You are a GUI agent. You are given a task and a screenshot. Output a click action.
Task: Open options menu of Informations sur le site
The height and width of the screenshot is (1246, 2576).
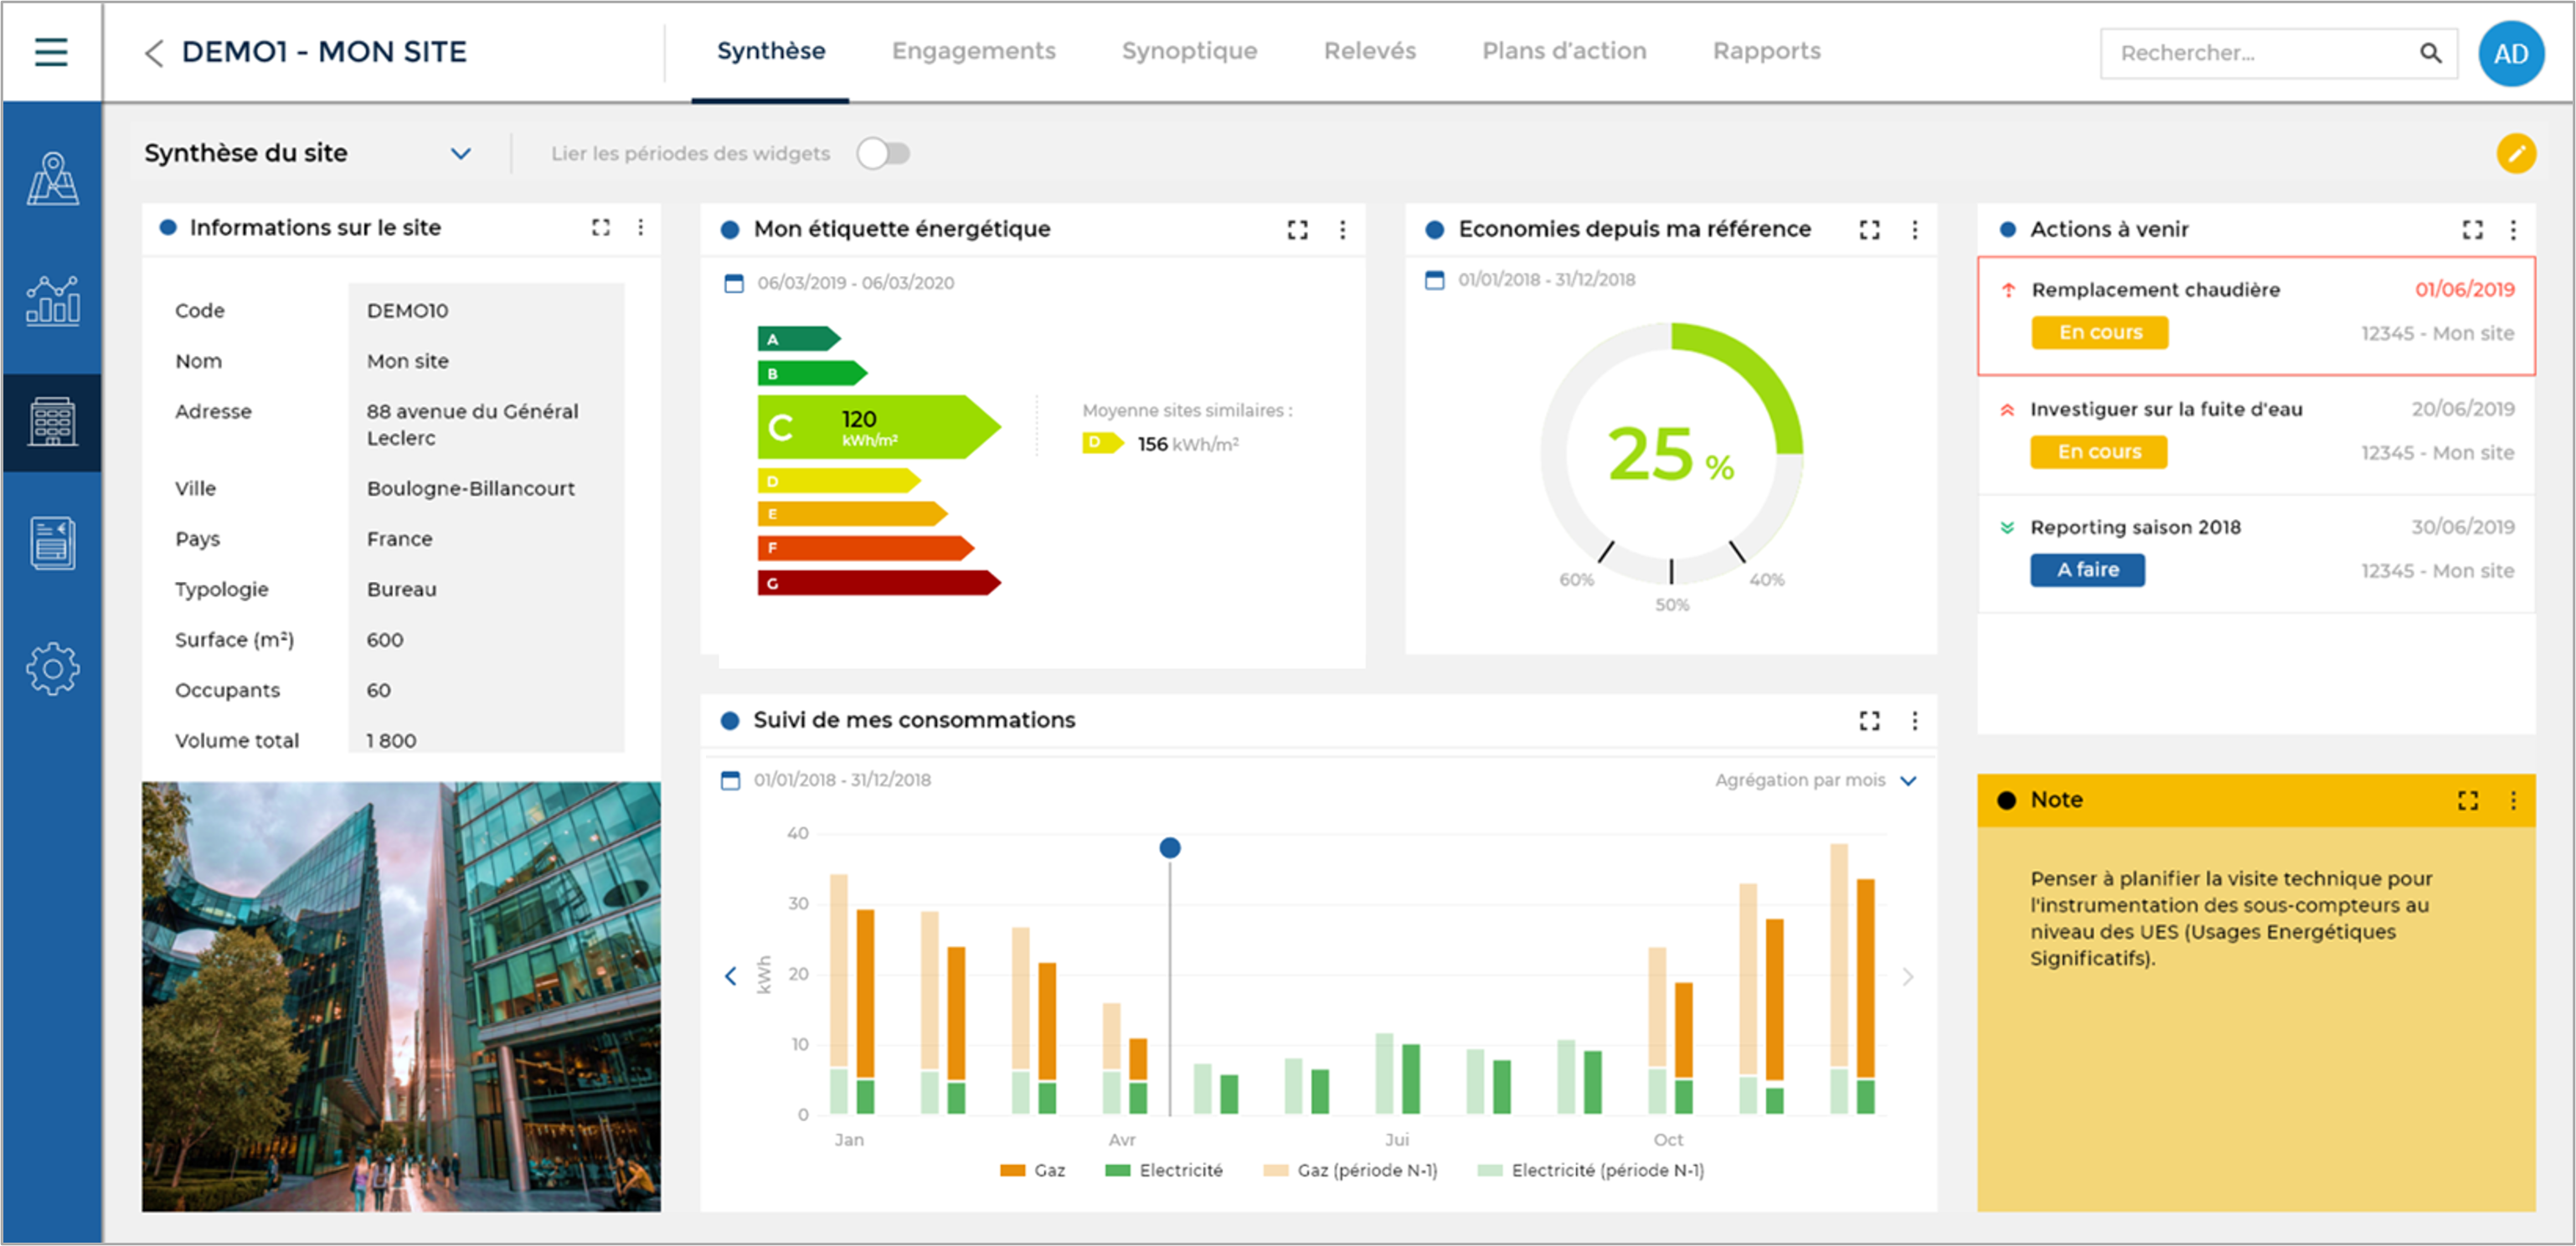641,228
